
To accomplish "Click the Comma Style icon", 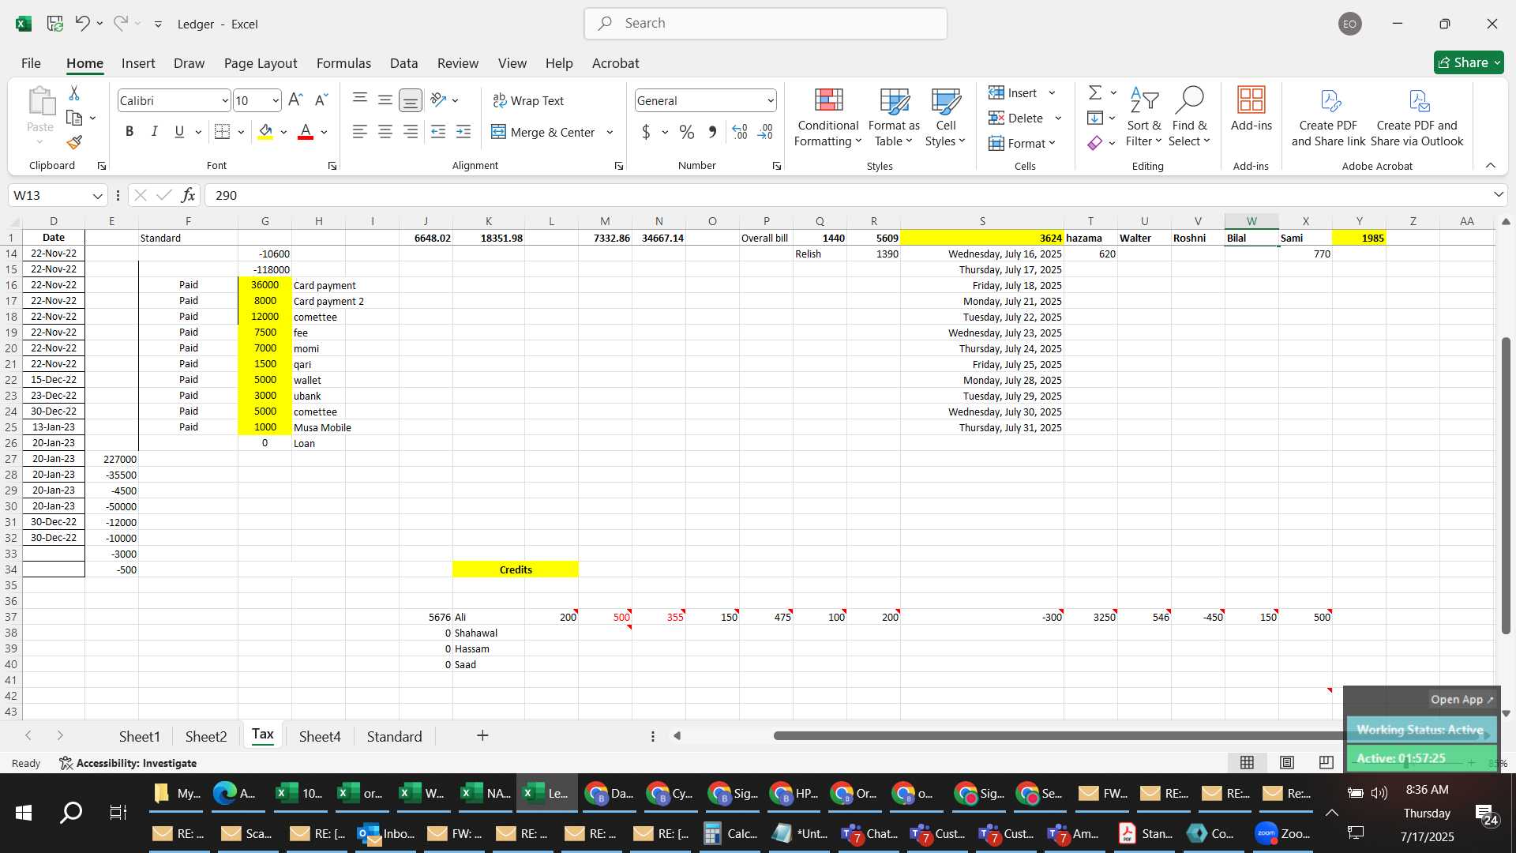I will pos(712,132).
